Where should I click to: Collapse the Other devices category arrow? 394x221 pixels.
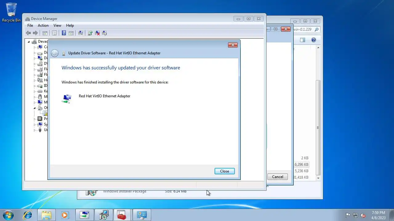click(x=34, y=108)
